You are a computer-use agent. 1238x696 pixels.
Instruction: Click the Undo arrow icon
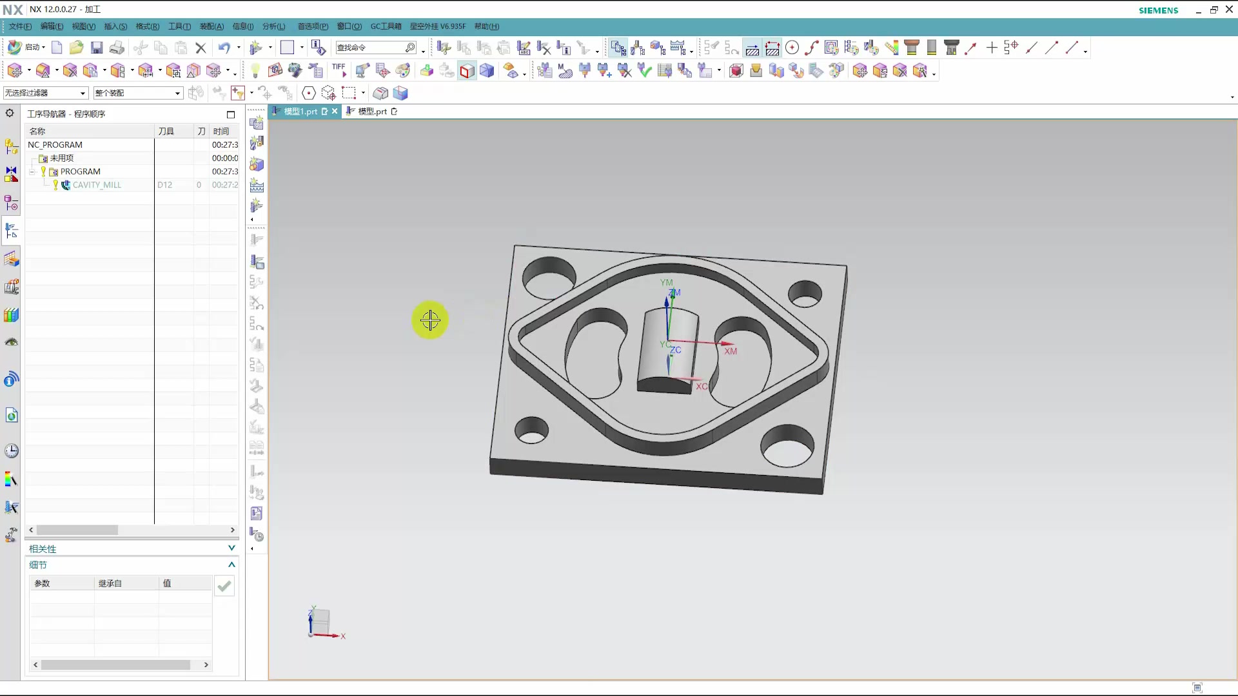click(224, 48)
